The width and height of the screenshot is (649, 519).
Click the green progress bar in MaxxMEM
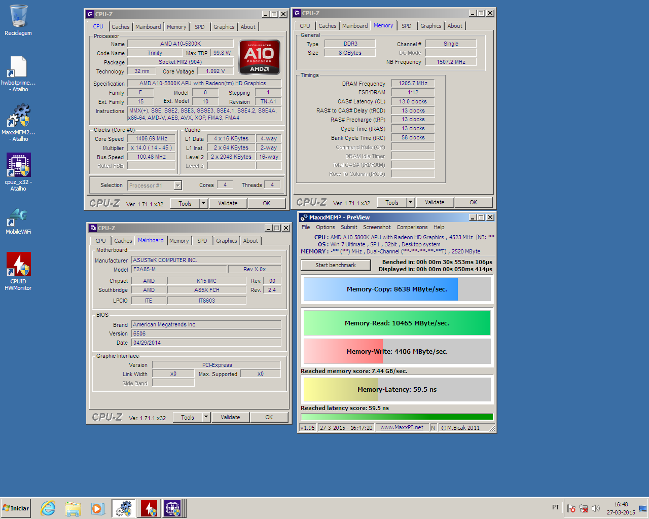pos(397,417)
